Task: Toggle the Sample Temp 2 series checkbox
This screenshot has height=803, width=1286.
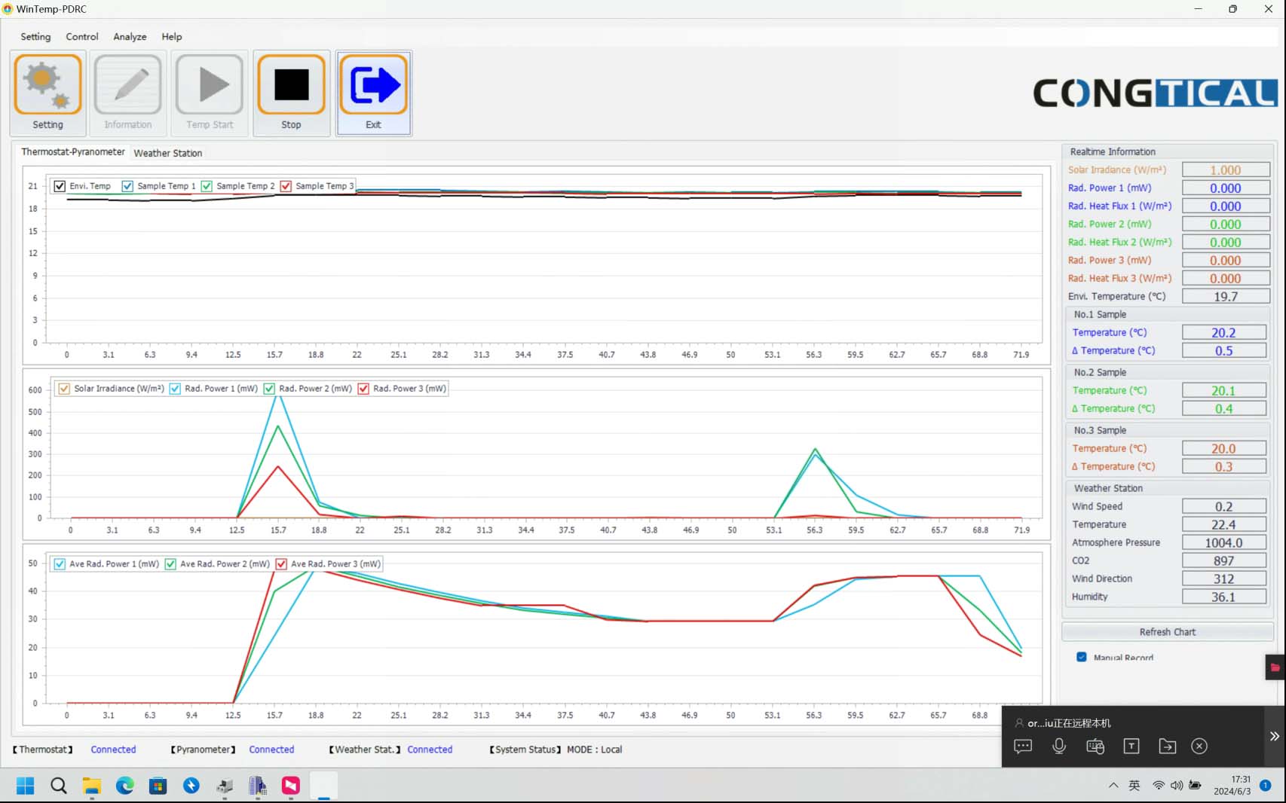Action: pos(207,186)
